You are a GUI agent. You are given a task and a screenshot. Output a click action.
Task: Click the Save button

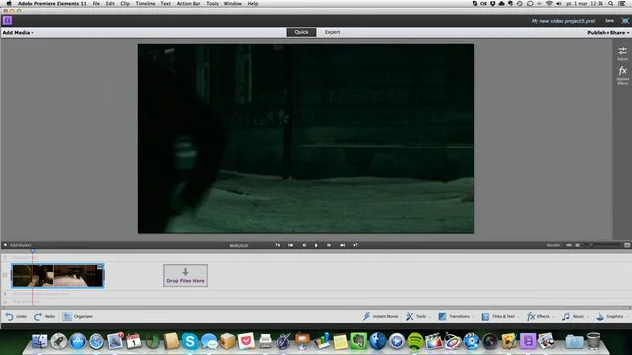point(609,20)
